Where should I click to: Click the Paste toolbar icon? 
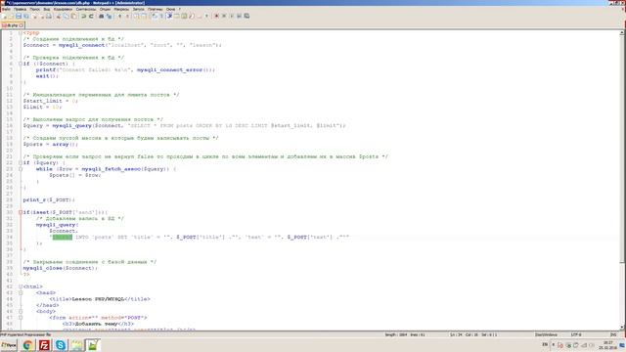(x=73, y=16)
